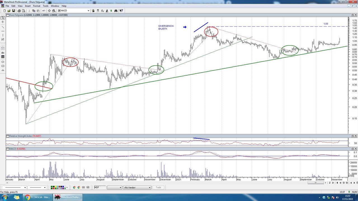Select the 1,50 price label on chart
Screen dimensions: 358x201
[x=326, y=24]
